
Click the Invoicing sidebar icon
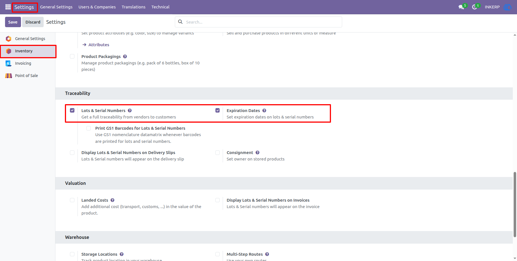[x=8, y=63]
